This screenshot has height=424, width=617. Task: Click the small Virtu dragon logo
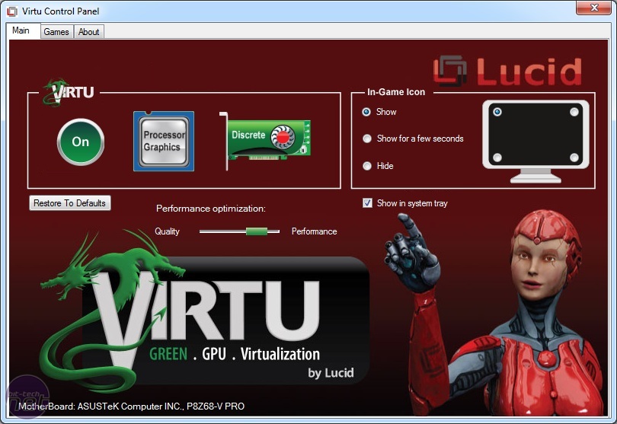click(69, 92)
